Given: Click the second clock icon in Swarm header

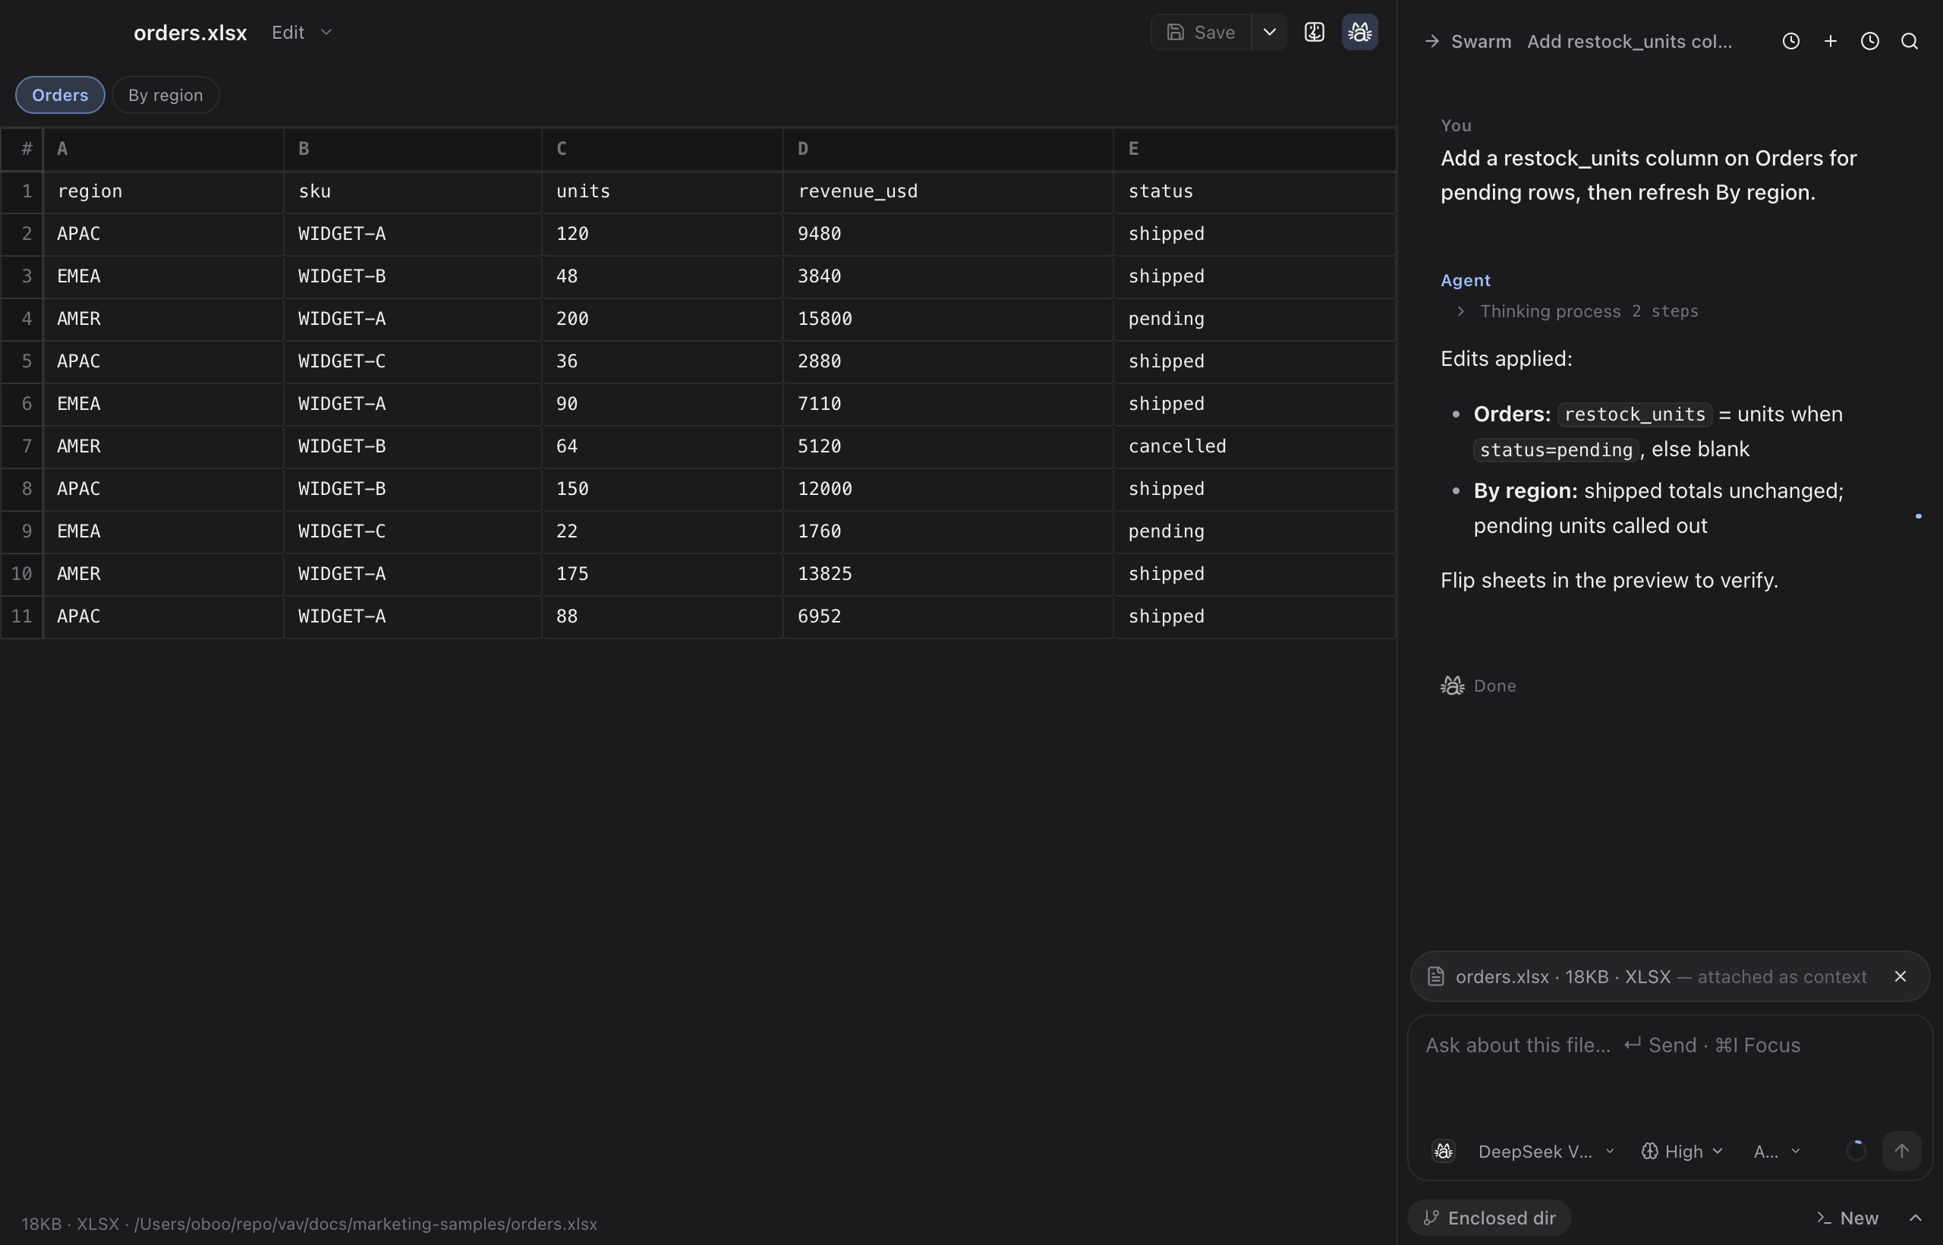Looking at the screenshot, I should pyautogui.click(x=1869, y=41).
